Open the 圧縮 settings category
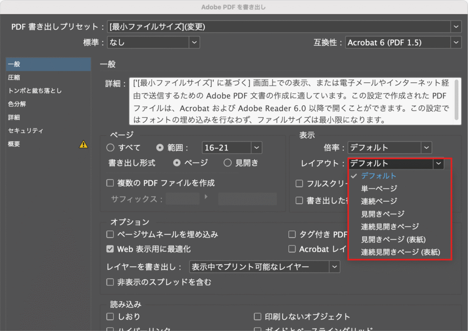The image size is (468, 331). pyautogui.click(x=48, y=78)
